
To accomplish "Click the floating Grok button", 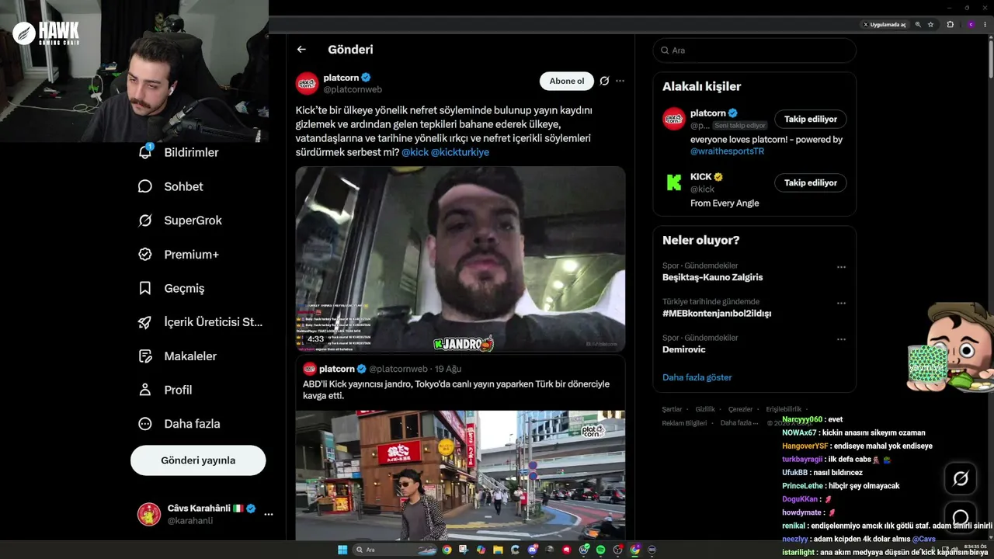I will pos(961,479).
